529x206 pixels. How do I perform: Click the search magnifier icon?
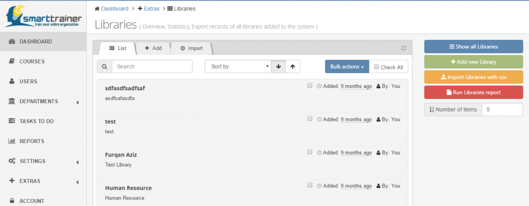[104, 67]
